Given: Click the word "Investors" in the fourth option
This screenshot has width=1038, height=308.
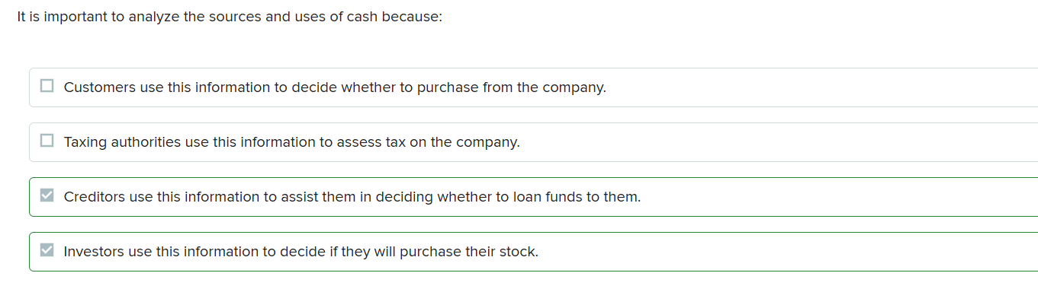Looking at the screenshot, I should [x=94, y=252].
